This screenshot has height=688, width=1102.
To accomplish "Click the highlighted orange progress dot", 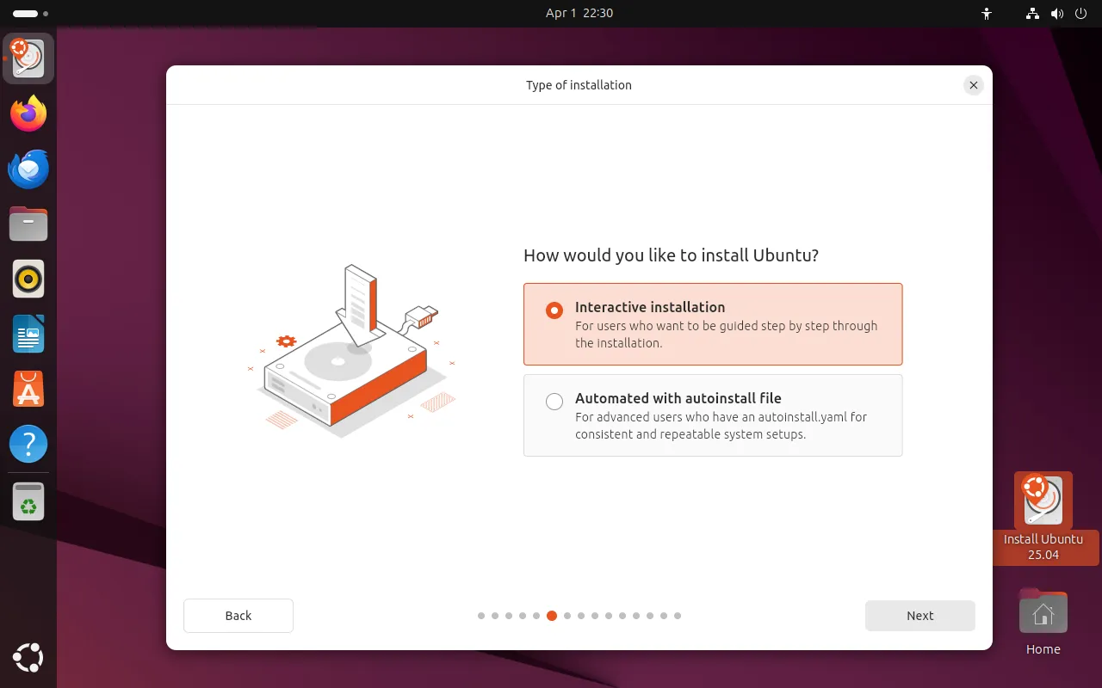I will click(552, 616).
